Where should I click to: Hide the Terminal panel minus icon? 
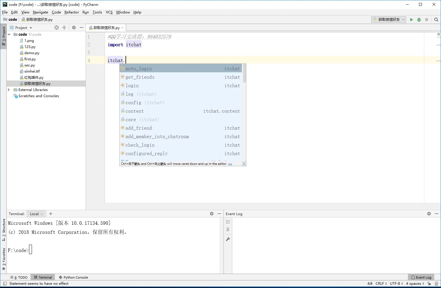click(219, 214)
